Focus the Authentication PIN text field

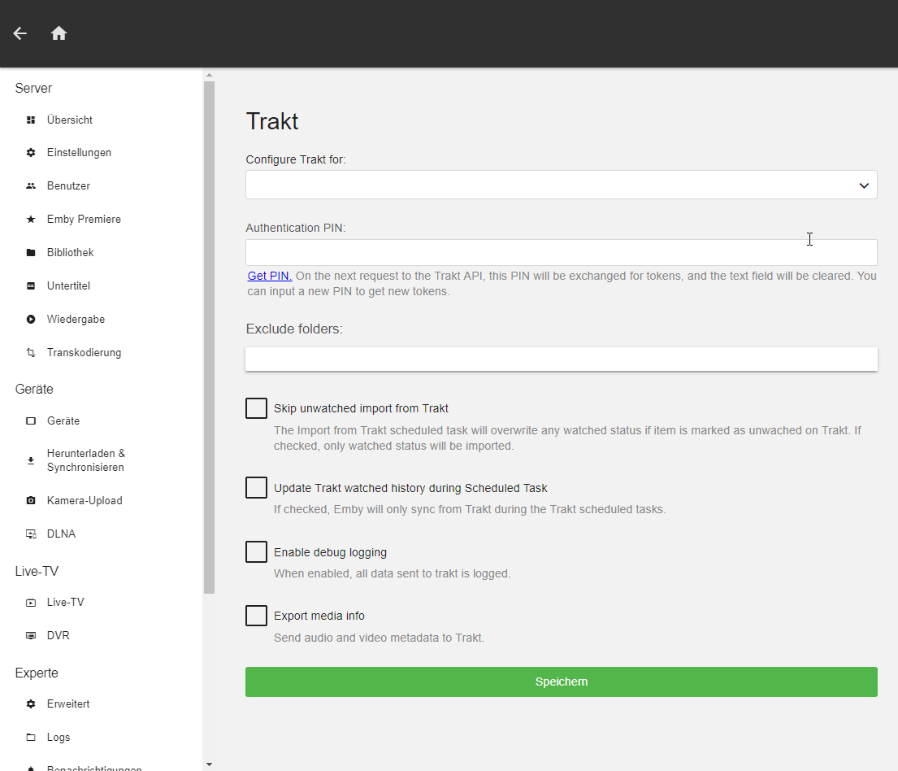point(561,252)
